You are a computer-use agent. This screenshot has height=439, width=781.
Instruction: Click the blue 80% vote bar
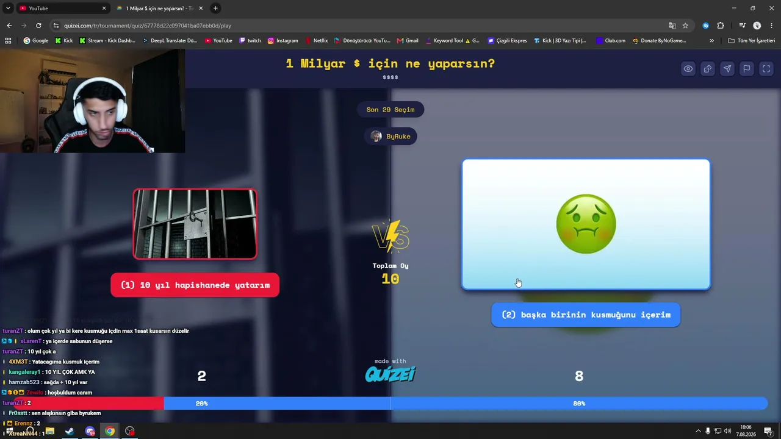(x=466, y=403)
